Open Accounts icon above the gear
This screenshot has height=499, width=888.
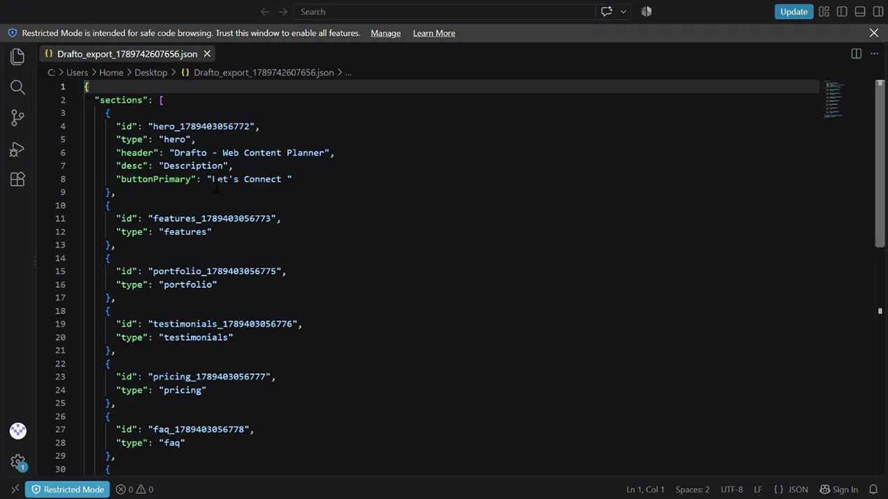(18, 431)
